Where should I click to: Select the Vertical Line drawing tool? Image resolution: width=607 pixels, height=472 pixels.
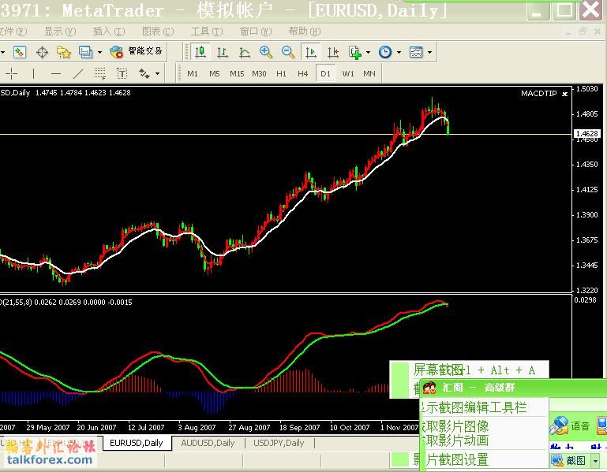click(34, 73)
